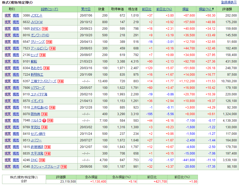Screen dimensions: 239x185
Task: Open the 三精テクノロジーズ stock link
Action: (44, 81)
